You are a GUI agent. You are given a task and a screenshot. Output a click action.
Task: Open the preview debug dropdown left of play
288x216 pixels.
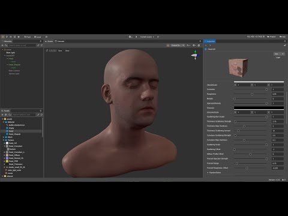(131, 37)
